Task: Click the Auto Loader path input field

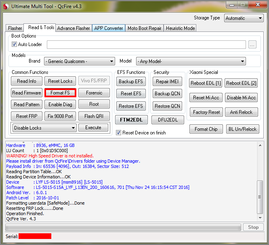Action: tap(146, 44)
